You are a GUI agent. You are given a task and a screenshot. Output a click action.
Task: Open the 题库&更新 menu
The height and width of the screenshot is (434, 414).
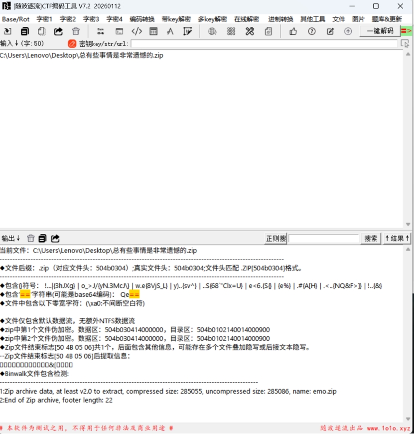tap(387, 19)
